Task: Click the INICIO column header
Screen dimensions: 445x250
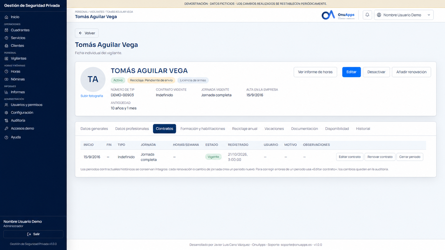Action: pos(89,145)
